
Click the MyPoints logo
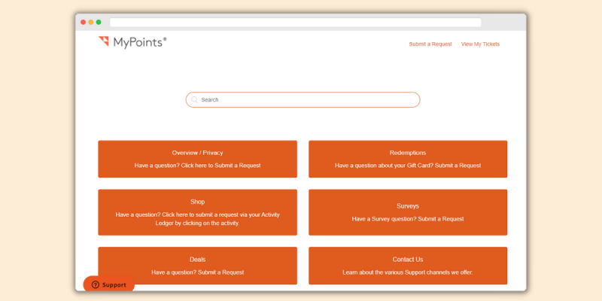pos(132,42)
